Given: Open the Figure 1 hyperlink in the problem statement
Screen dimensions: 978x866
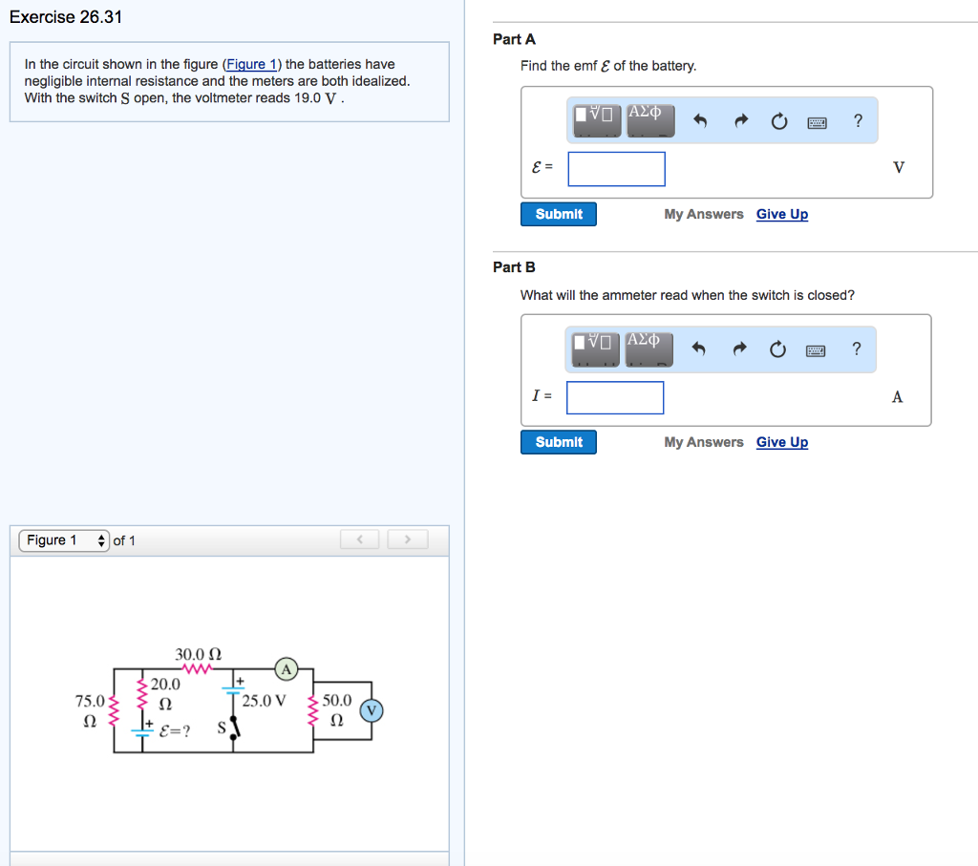Looking at the screenshot, I should click(251, 64).
